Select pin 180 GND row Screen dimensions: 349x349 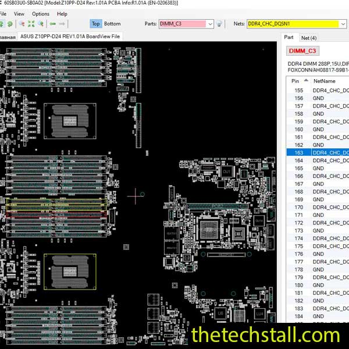(x=318, y=285)
